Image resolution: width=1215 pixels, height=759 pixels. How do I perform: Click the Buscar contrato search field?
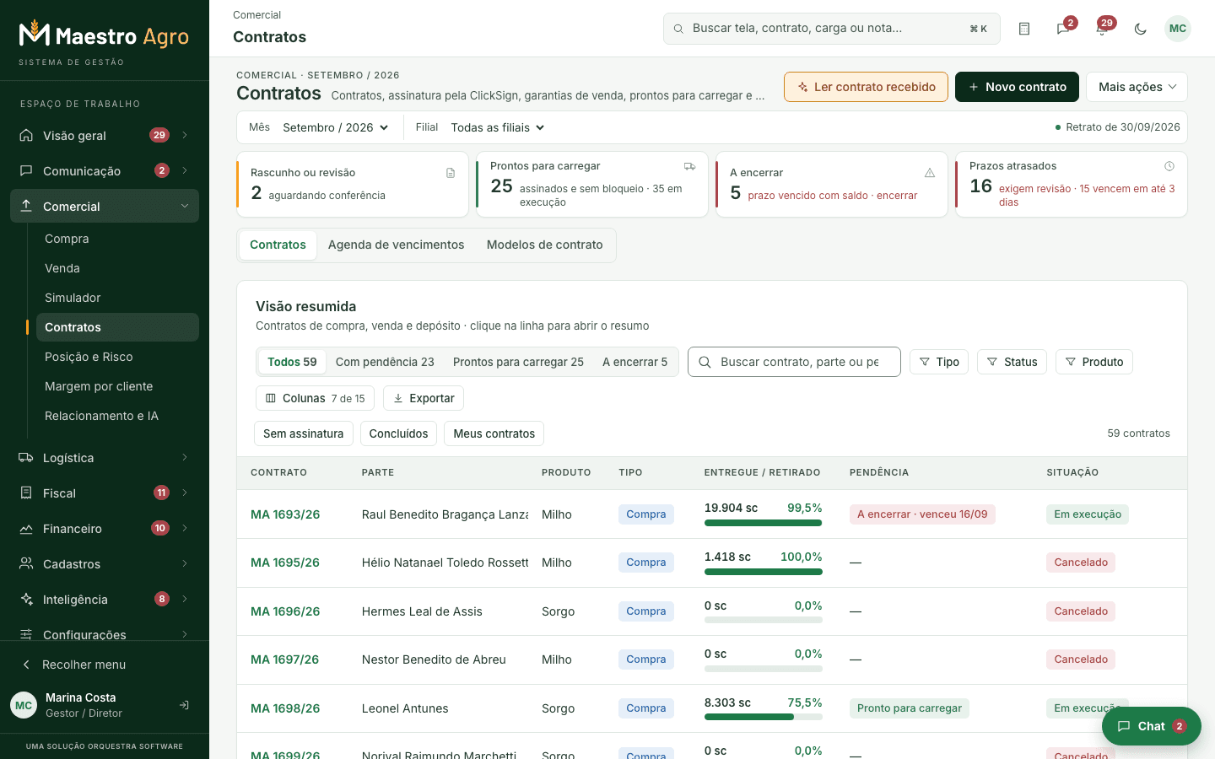pyautogui.click(x=794, y=362)
